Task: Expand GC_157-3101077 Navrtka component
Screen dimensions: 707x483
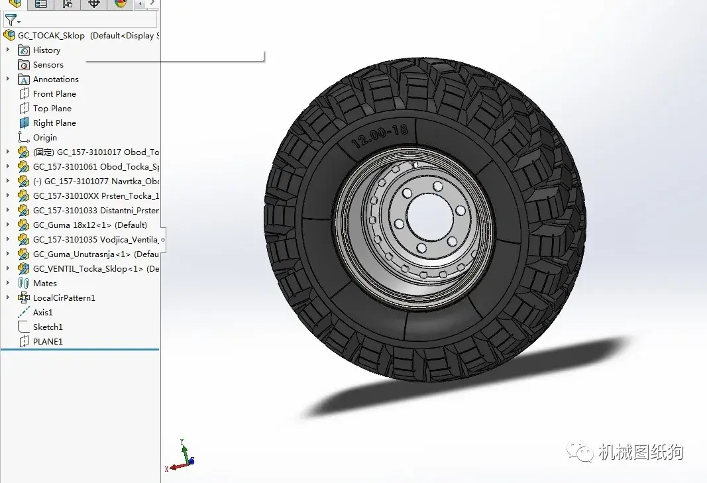Action: [8, 181]
